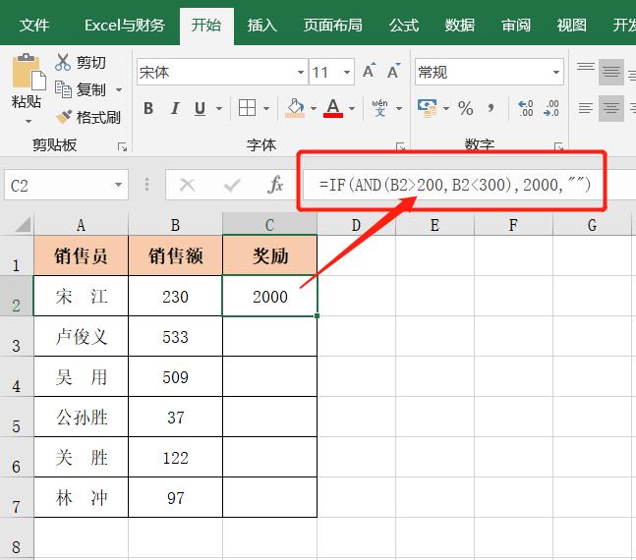Confirm formula entry with checkmark
This screenshot has height=560, width=636.
pyautogui.click(x=232, y=186)
